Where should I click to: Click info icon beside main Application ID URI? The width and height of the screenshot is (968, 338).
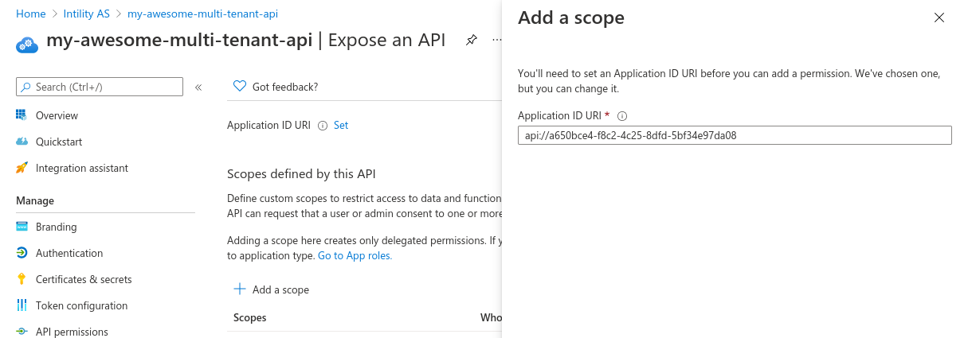point(323,126)
